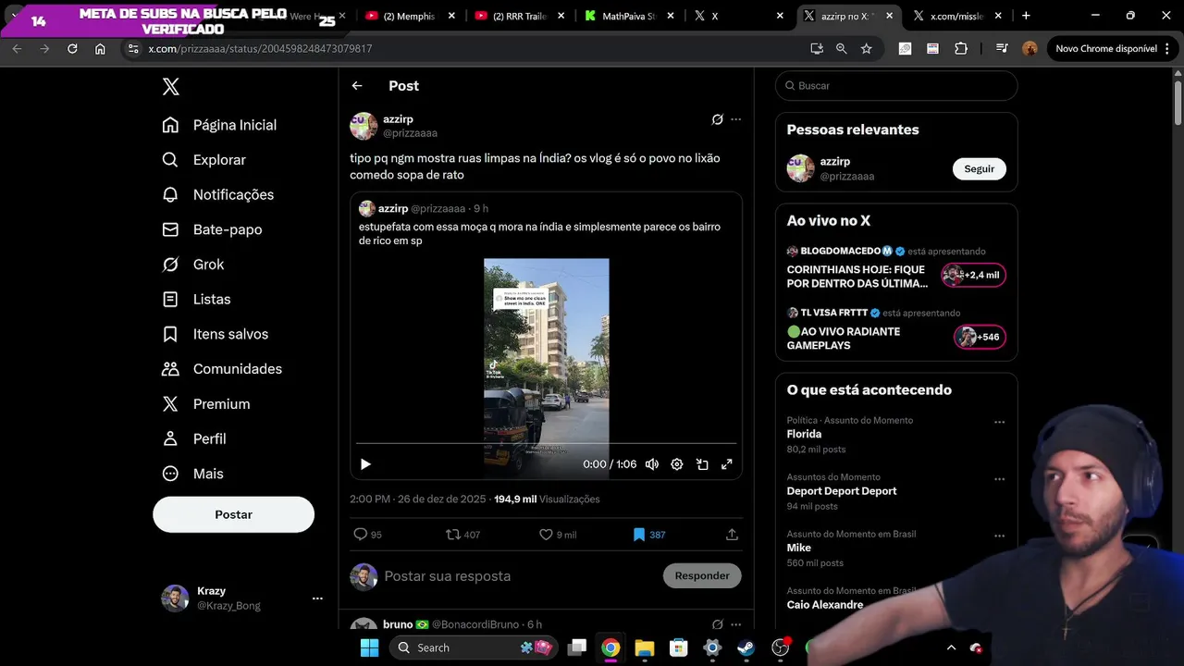Open Notificações in sidebar
The image size is (1184, 666).
point(218,194)
